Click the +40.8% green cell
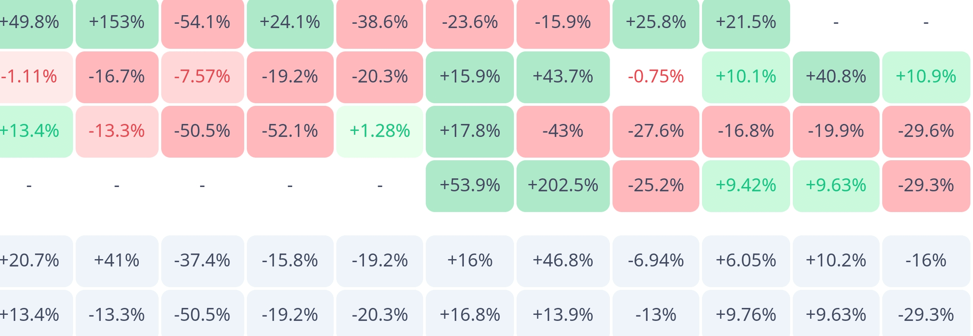The width and height of the screenshot is (973, 336). 836,77
